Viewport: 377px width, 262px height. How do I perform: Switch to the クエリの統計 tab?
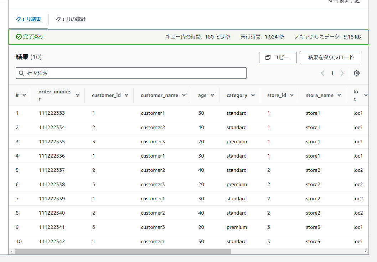[71, 19]
